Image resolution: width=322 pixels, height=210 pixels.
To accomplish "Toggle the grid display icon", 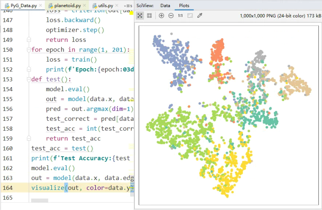I will [149, 15].
